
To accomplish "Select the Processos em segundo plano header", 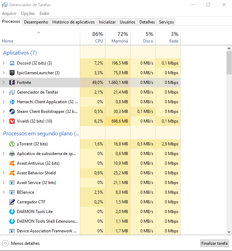I will [41, 134].
